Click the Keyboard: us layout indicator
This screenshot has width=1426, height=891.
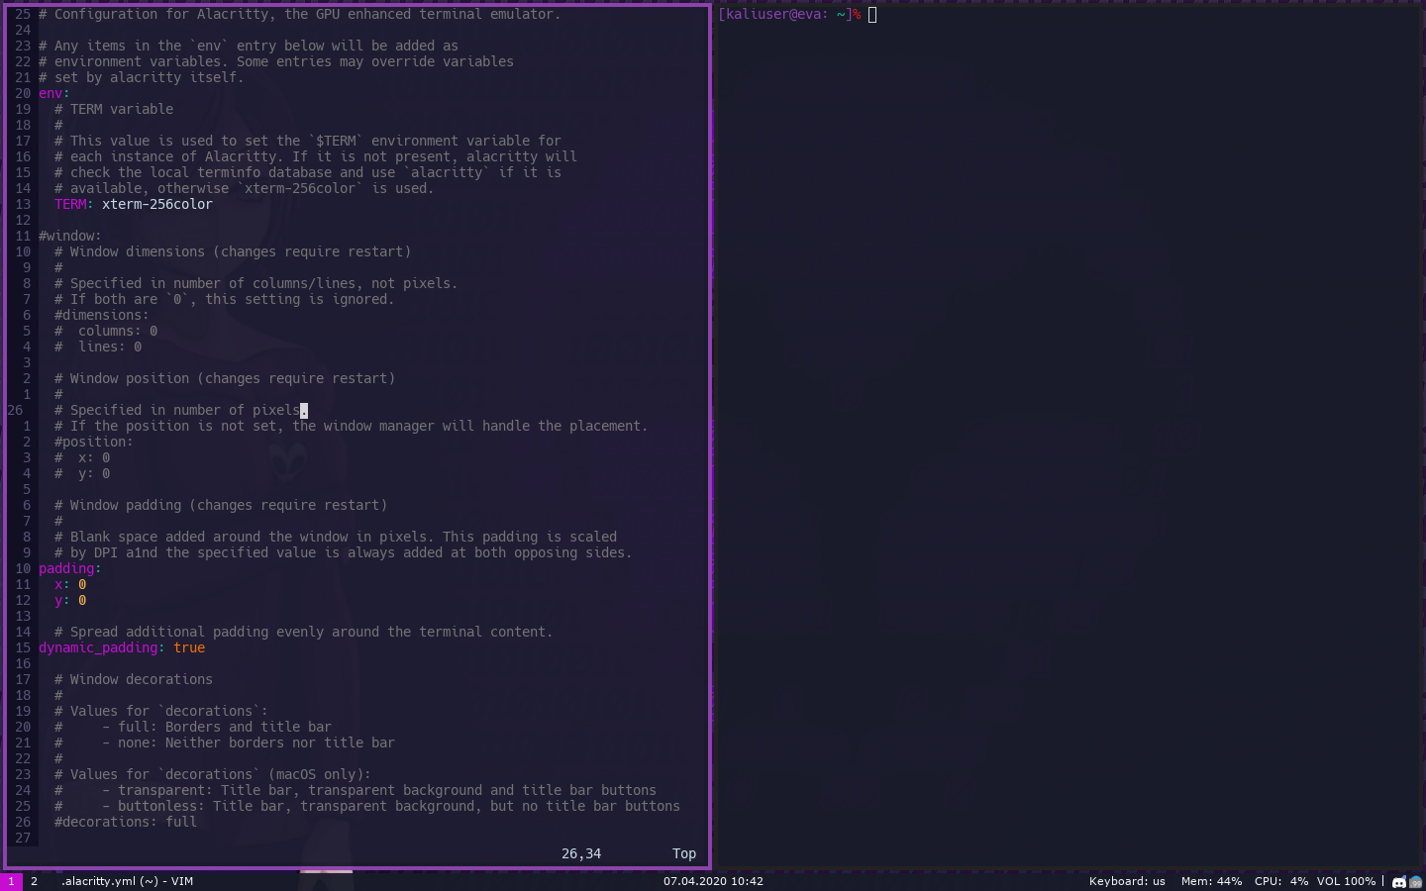click(x=1126, y=881)
